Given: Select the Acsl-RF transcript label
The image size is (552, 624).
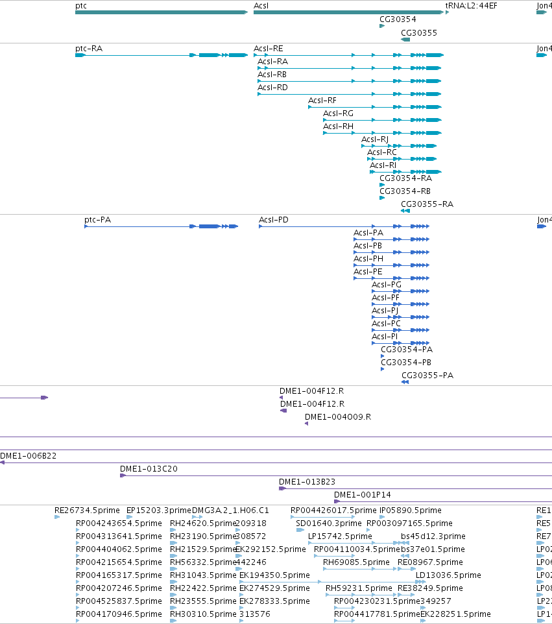Looking at the screenshot, I should pos(322,101).
